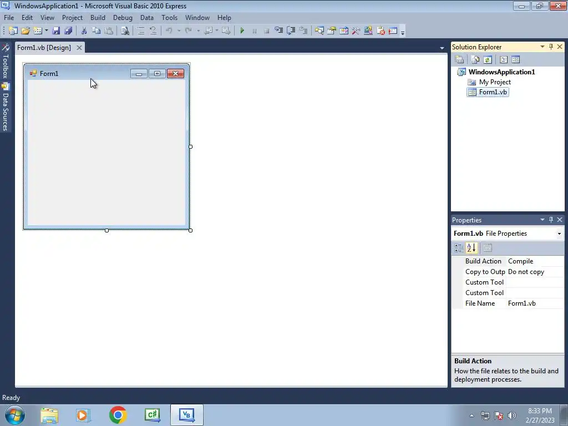Click the Comment out selected lines icon

[140, 31]
